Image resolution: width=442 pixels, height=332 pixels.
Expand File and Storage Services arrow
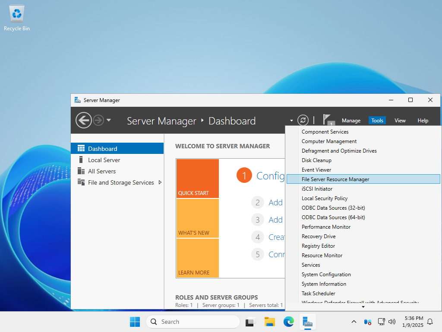point(160,182)
